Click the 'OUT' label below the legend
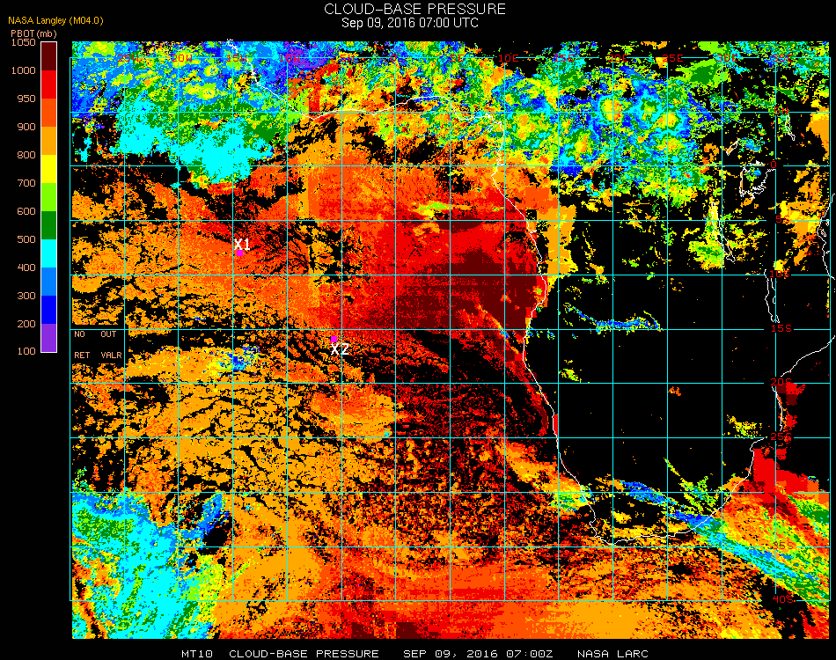Viewport: 836px width, 660px height. pos(108,334)
